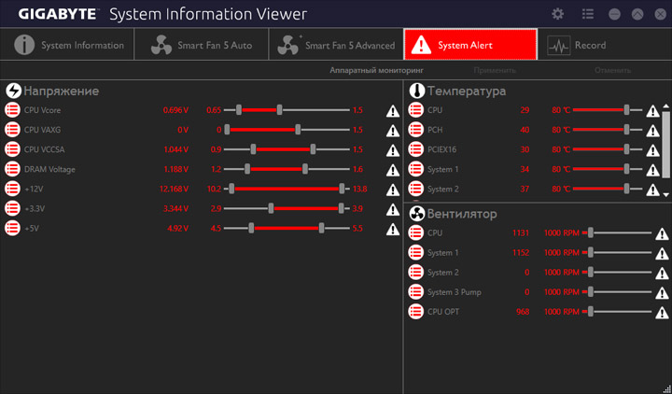The image size is (672, 394).
Task: Click the red list icon beside DRAM Voltage
Action: (x=12, y=169)
